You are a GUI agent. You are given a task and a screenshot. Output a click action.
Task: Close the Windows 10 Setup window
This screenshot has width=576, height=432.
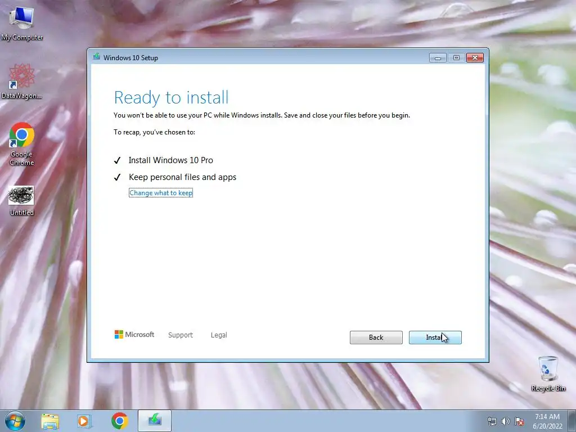tap(475, 58)
